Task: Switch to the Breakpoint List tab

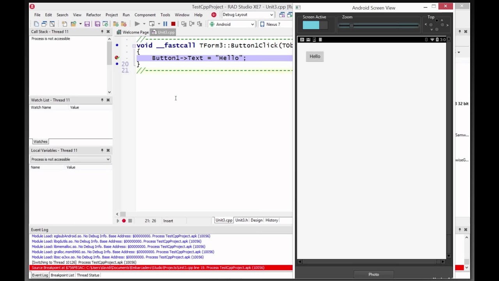Action: [62, 275]
